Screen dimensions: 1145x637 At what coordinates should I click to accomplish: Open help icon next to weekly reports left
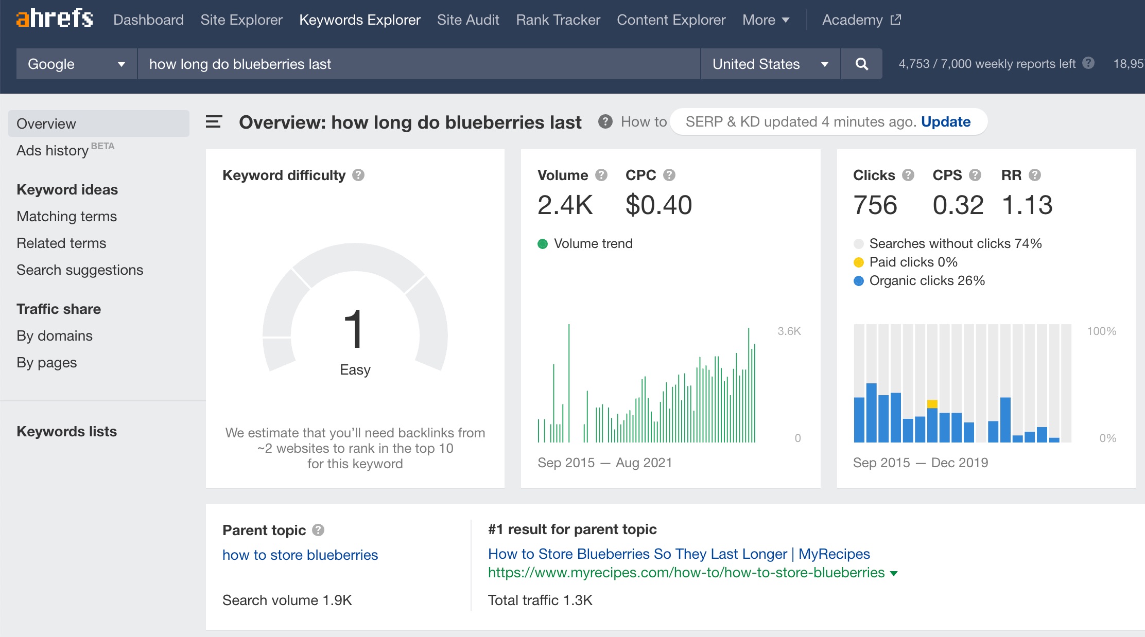tap(1088, 63)
